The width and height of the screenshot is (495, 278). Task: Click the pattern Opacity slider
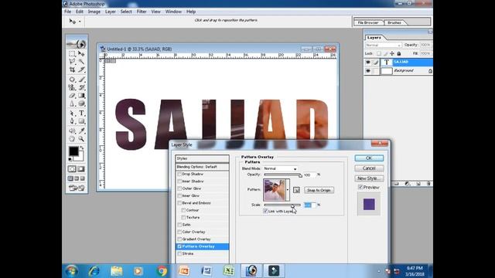[283, 175]
